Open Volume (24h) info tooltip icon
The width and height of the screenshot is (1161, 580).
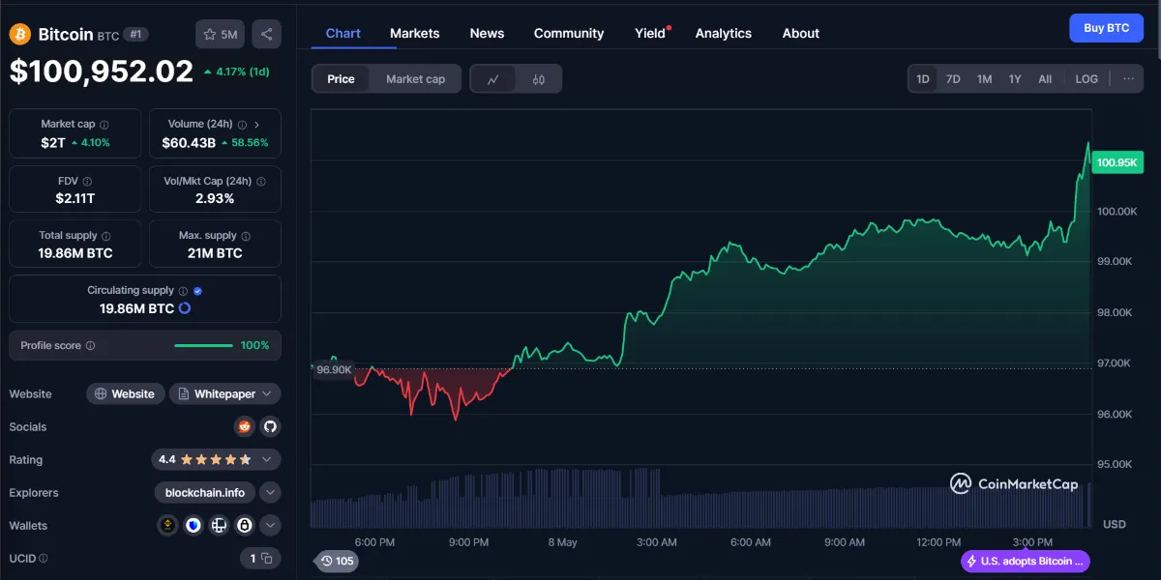(243, 125)
